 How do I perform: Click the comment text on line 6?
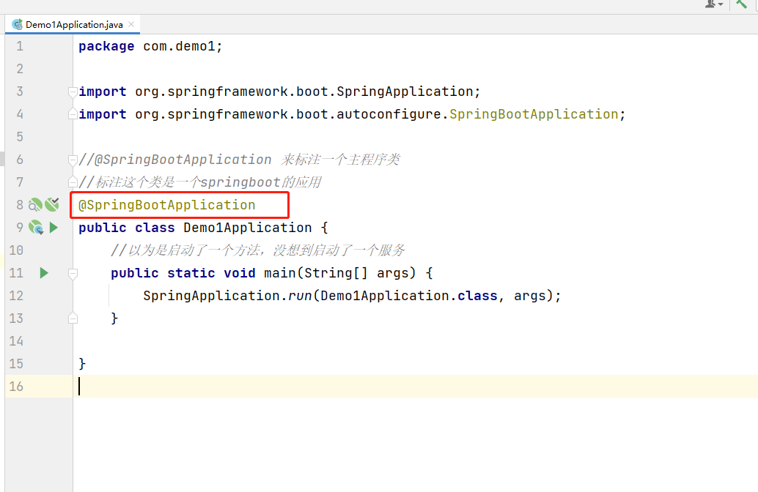click(239, 160)
